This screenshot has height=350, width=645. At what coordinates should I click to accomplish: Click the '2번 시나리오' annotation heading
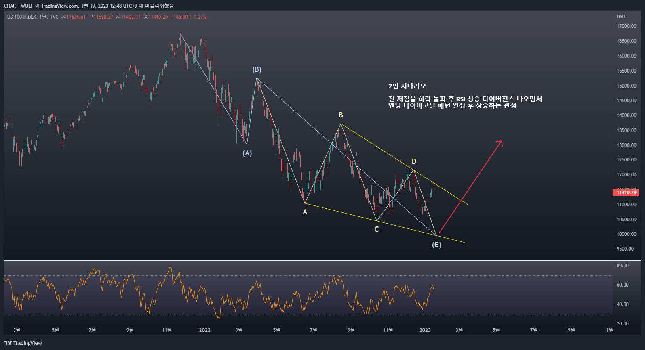(x=407, y=86)
